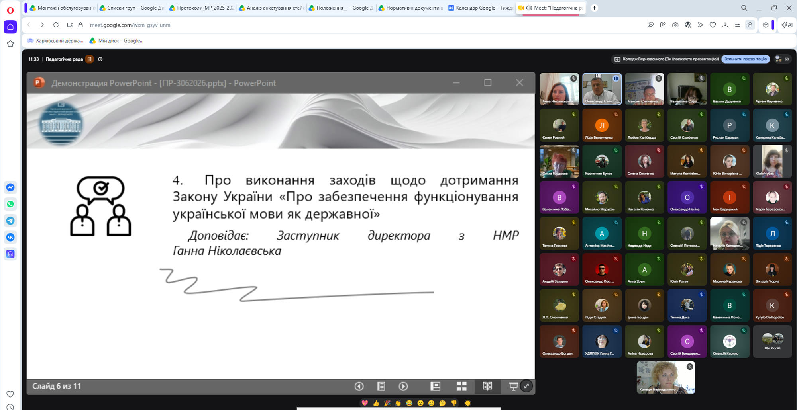The width and height of the screenshot is (797, 410).
Task: Select the yellow emoji skin tone circle
Action: pyautogui.click(x=468, y=403)
